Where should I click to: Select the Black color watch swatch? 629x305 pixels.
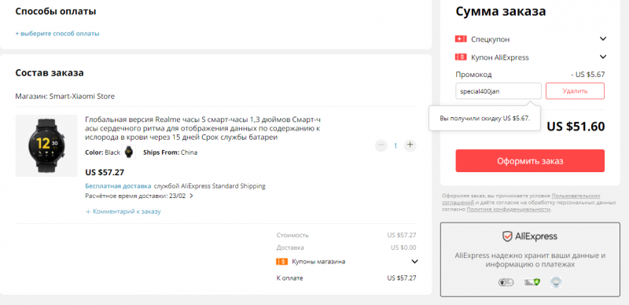(x=129, y=152)
